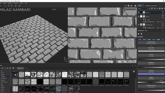Open the Window menu
This screenshot has width=165, height=93.
[x=10, y=3]
